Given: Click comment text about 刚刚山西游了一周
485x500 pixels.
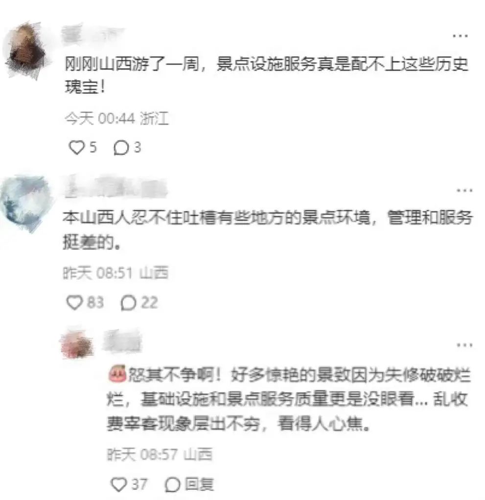Looking at the screenshot, I should (266, 75).
